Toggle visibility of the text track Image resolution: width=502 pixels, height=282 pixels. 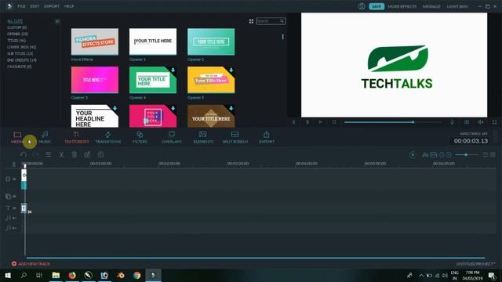pos(14,208)
